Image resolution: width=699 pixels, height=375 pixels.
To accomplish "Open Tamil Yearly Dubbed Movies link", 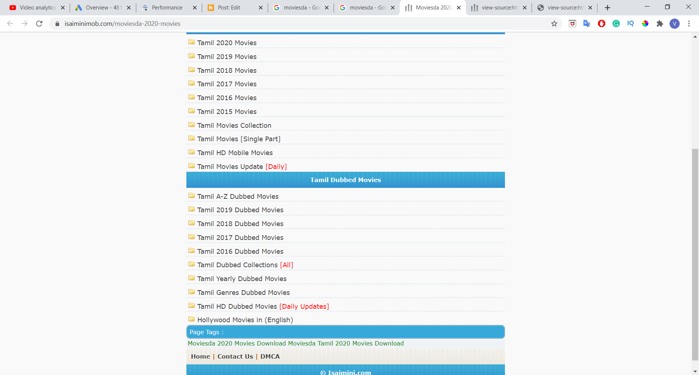I will [242, 279].
